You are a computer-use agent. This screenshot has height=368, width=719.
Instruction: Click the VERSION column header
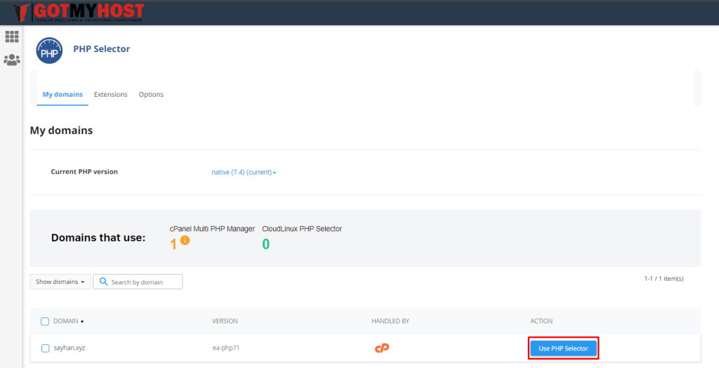click(x=225, y=322)
